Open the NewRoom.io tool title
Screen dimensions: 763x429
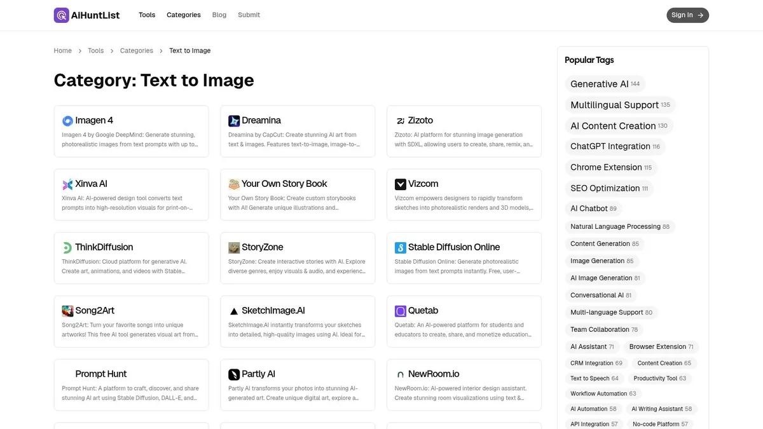[434, 374]
